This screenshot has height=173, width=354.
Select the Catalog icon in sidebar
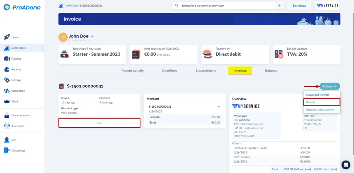click(7, 58)
